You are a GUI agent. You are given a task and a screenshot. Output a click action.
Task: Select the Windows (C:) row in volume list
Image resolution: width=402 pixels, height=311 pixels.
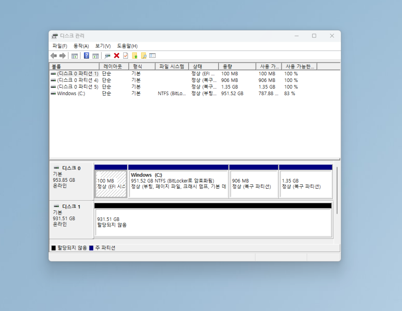[71, 94]
